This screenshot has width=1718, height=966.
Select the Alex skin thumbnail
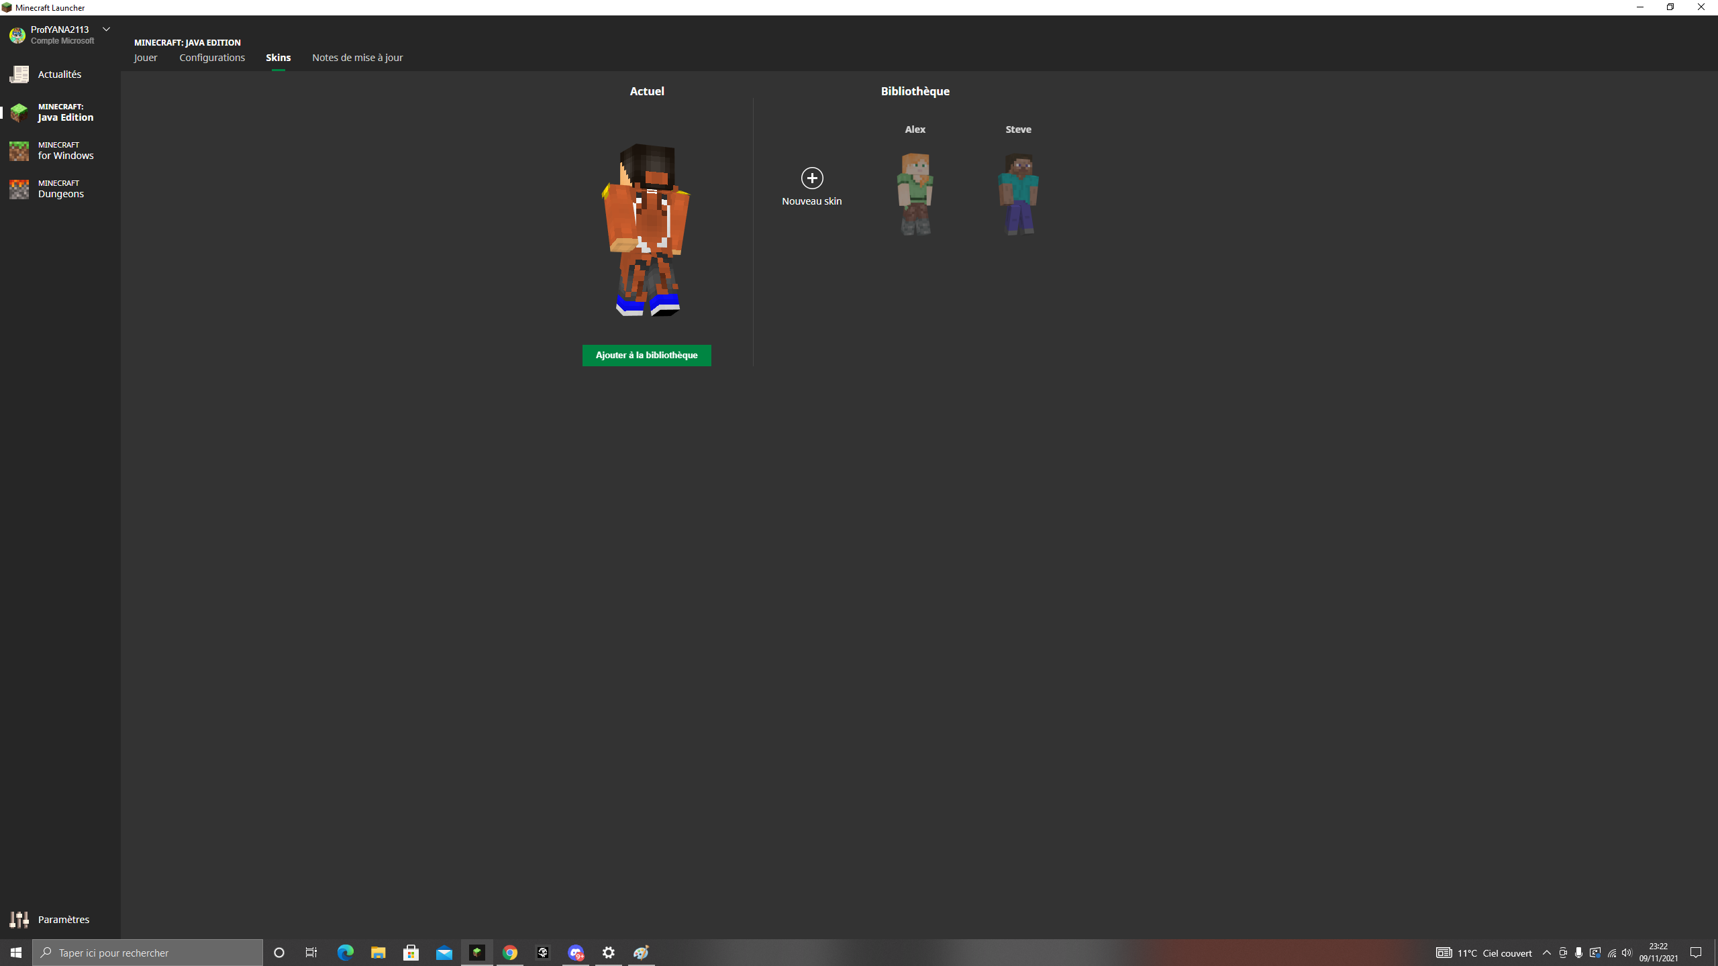pos(915,194)
